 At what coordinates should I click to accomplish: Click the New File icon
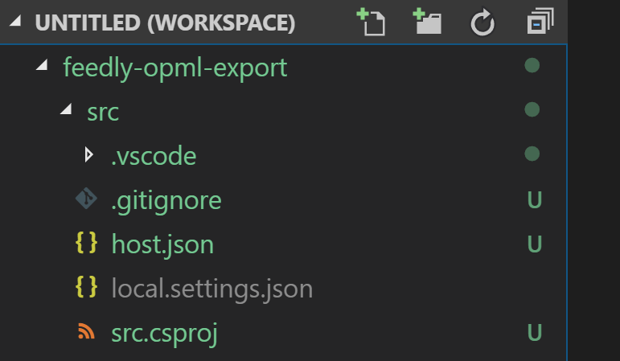(x=372, y=23)
